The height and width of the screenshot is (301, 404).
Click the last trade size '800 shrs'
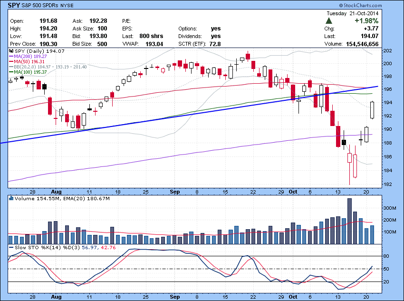click(x=151, y=36)
